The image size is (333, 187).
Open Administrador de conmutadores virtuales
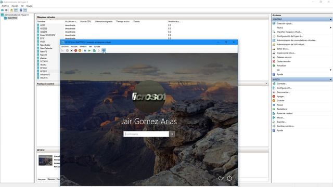(x=297, y=41)
